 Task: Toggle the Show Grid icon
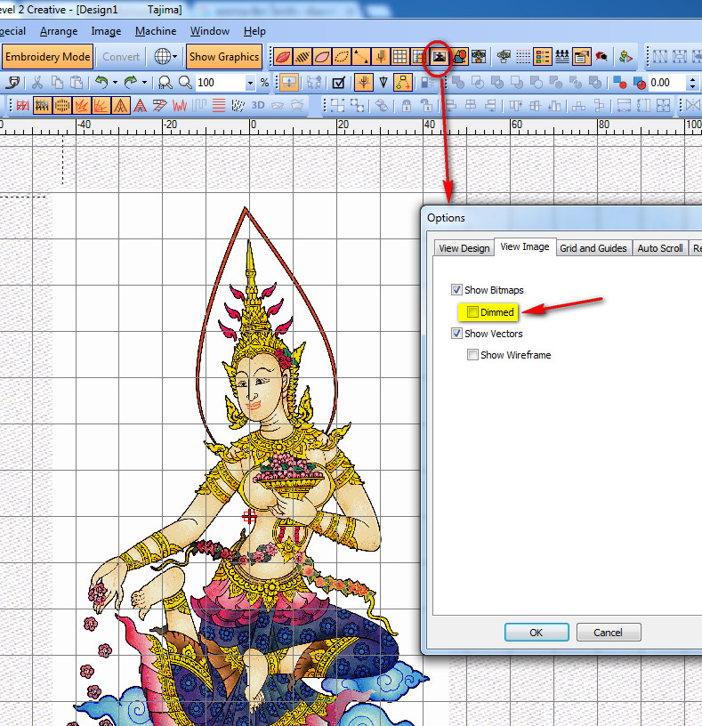pos(399,57)
